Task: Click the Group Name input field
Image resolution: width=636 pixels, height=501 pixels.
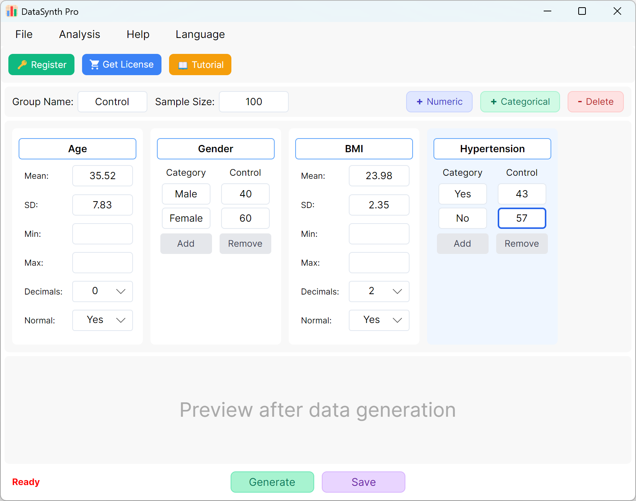Action: coord(112,102)
